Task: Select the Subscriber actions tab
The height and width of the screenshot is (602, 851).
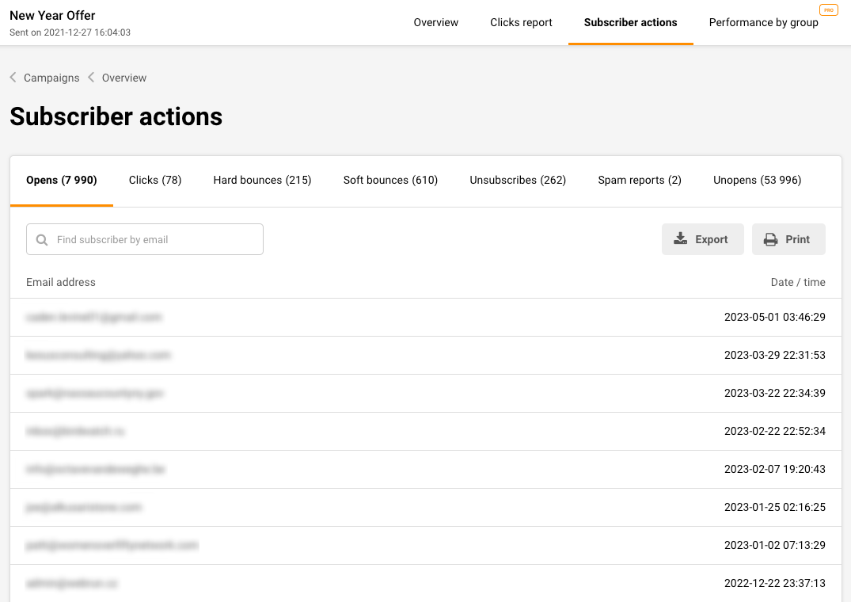Action: [x=630, y=22]
